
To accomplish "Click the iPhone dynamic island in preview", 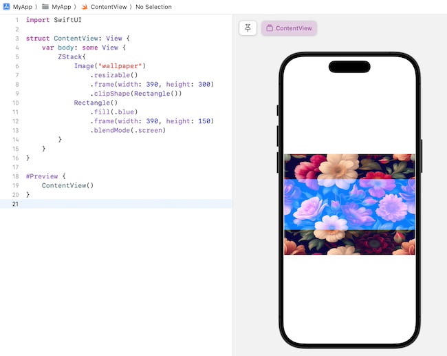I will [x=349, y=67].
